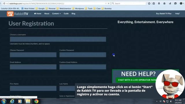Open the Help? link

(x=177, y=14)
